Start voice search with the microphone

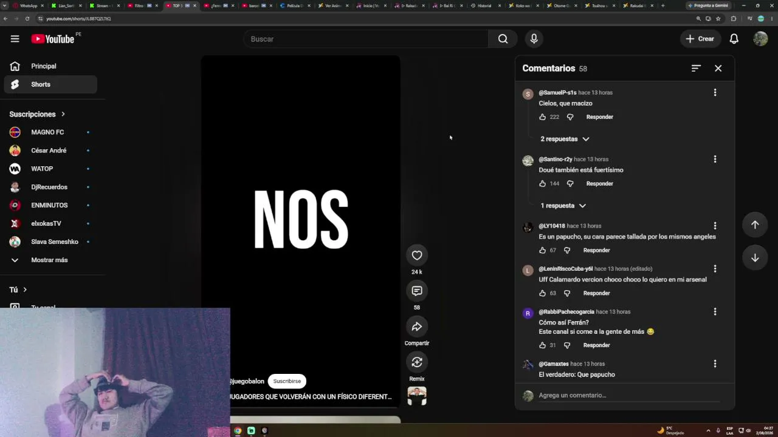pyautogui.click(x=534, y=39)
